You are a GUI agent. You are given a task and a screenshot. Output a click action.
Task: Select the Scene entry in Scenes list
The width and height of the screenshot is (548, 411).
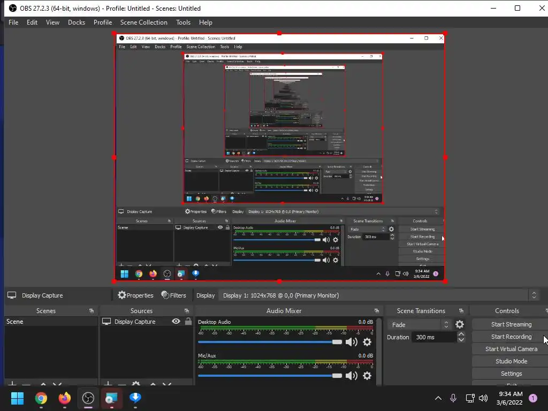pyautogui.click(x=51, y=322)
